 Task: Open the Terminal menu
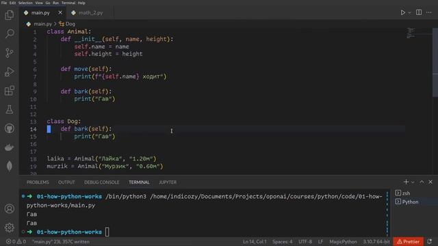68,3
